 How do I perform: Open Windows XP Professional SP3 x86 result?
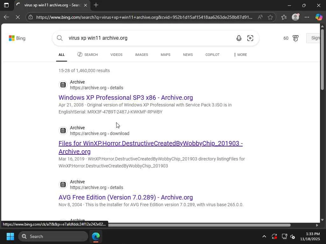pyautogui.click(x=125, y=98)
